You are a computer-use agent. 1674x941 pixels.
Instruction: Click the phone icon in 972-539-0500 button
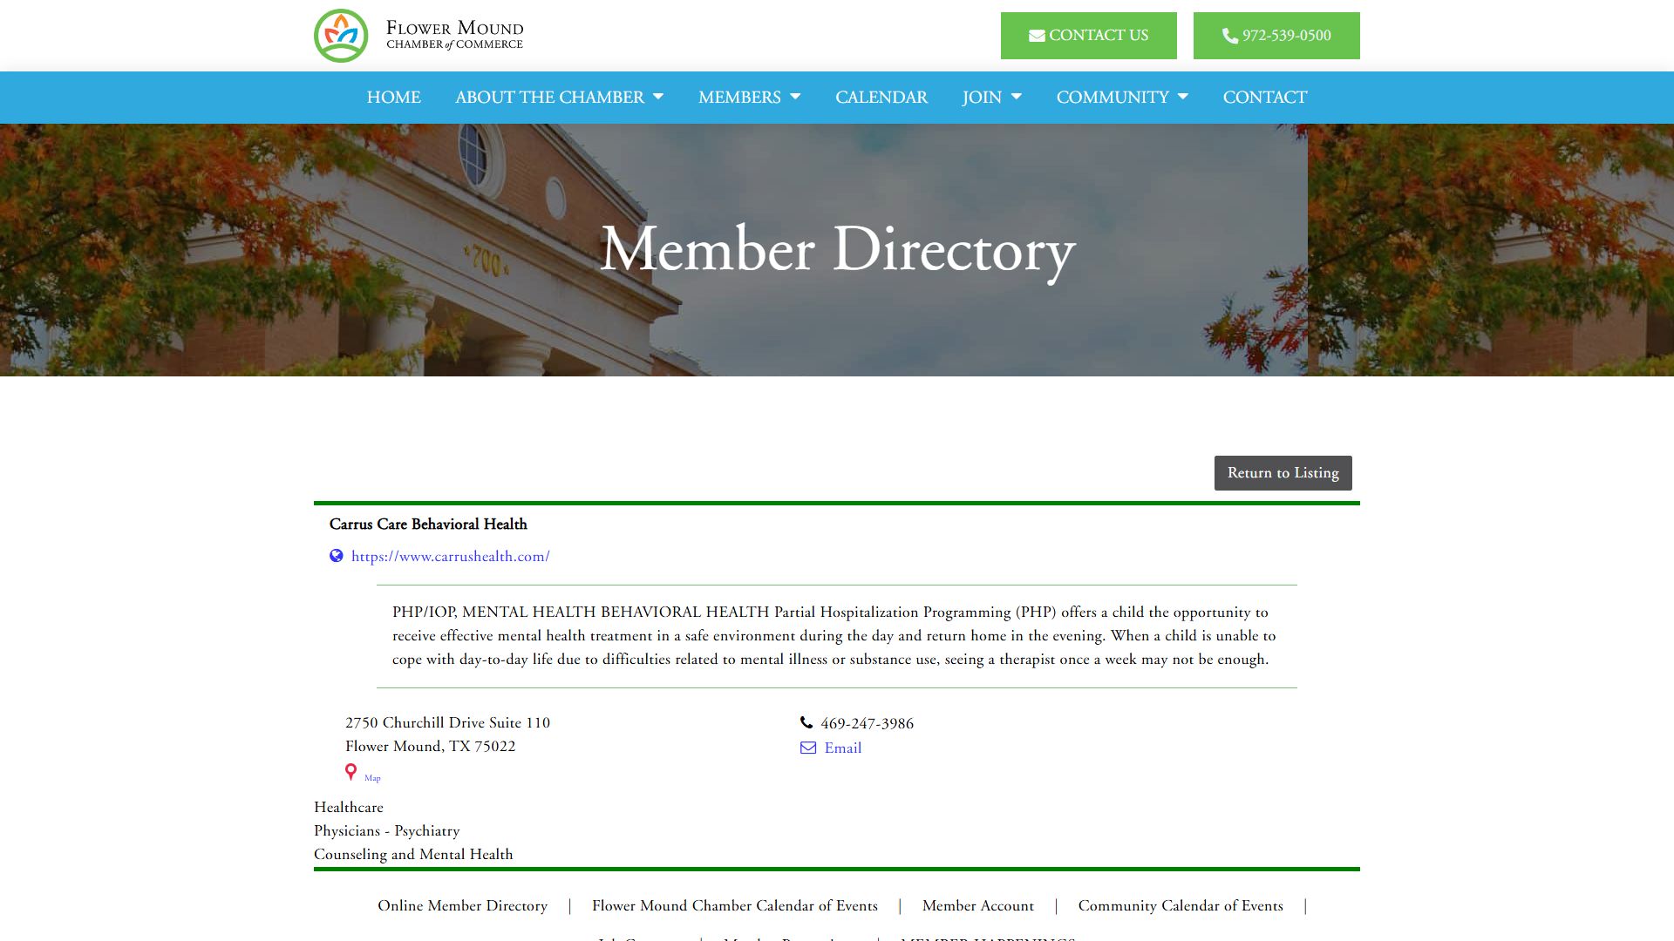(1230, 36)
